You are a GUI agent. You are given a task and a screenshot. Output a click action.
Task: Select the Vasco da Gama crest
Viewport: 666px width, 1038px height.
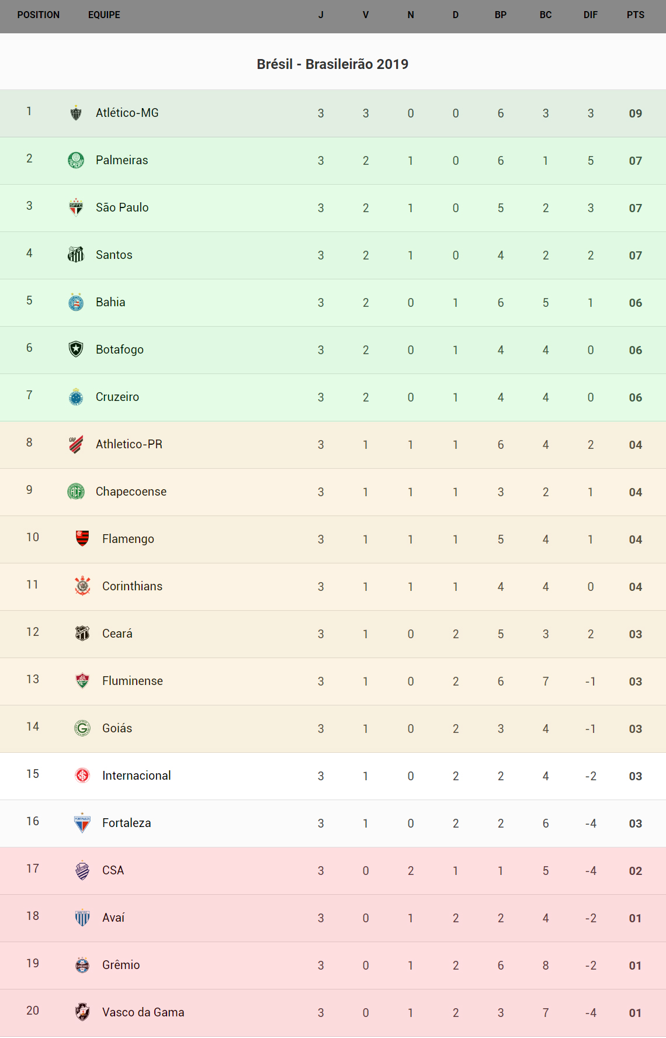pyautogui.click(x=82, y=1012)
